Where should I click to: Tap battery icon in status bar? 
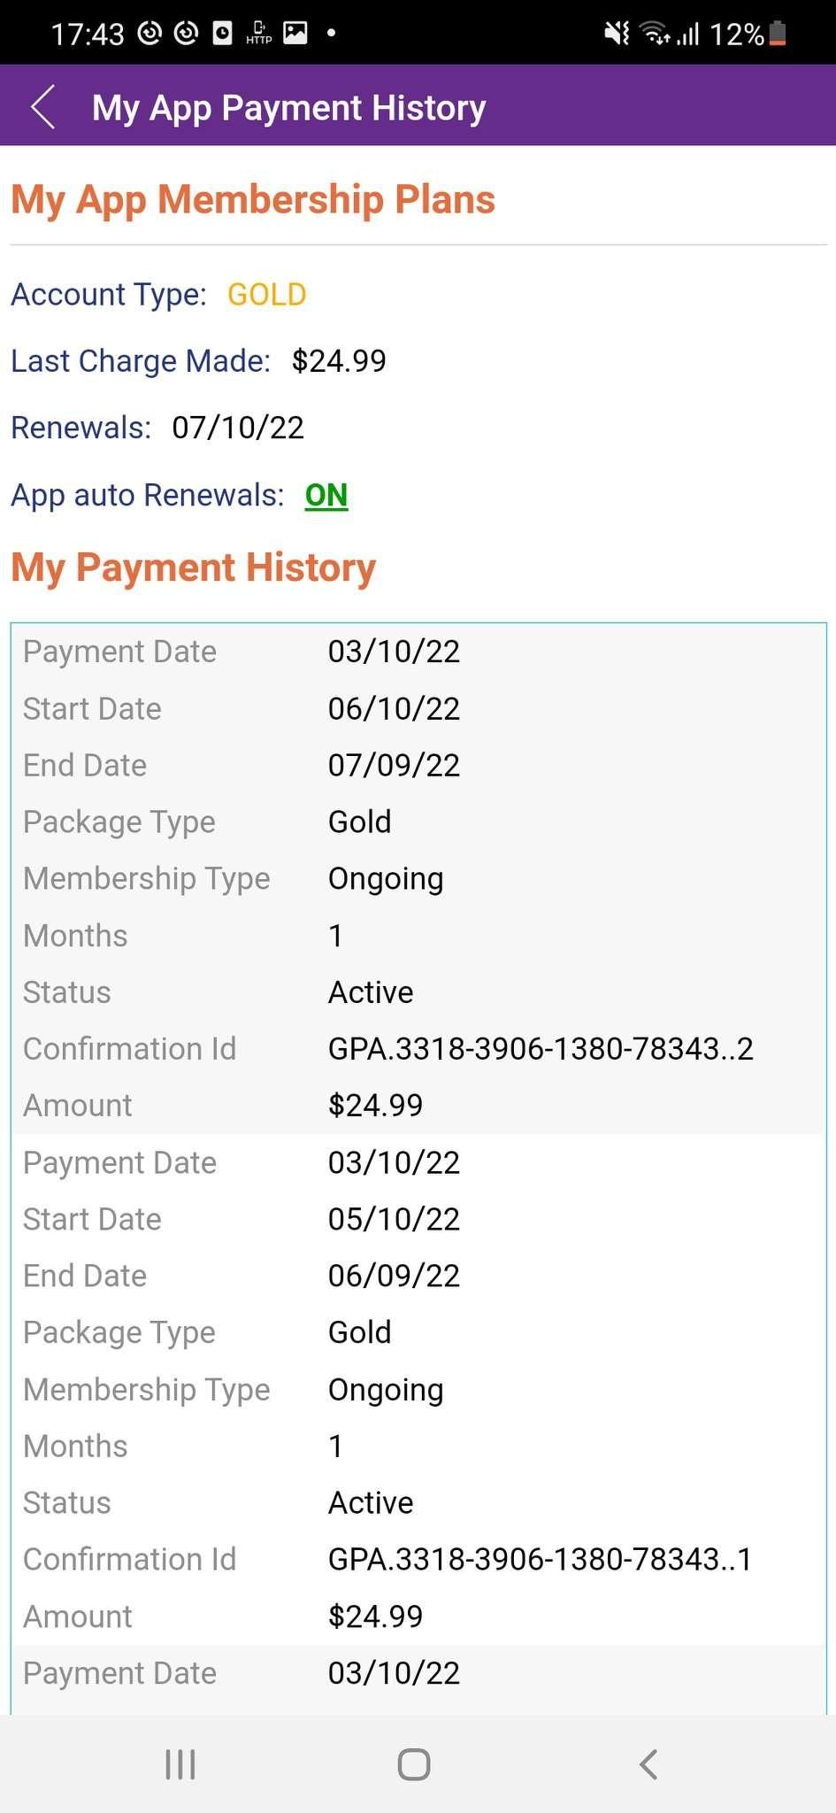[x=778, y=34]
